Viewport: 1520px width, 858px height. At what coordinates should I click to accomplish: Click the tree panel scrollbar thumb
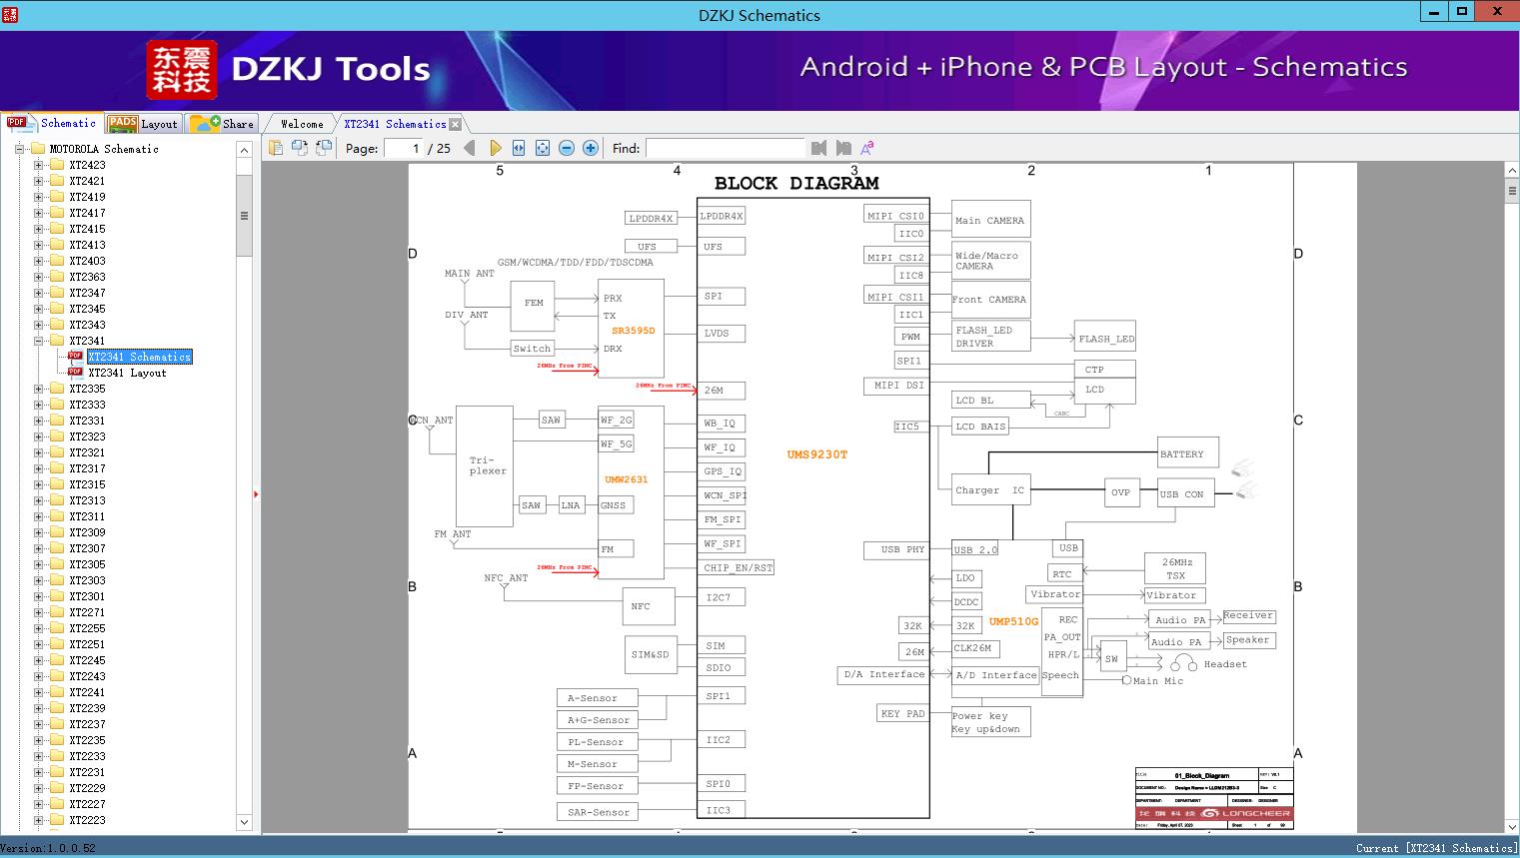click(x=244, y=215)
